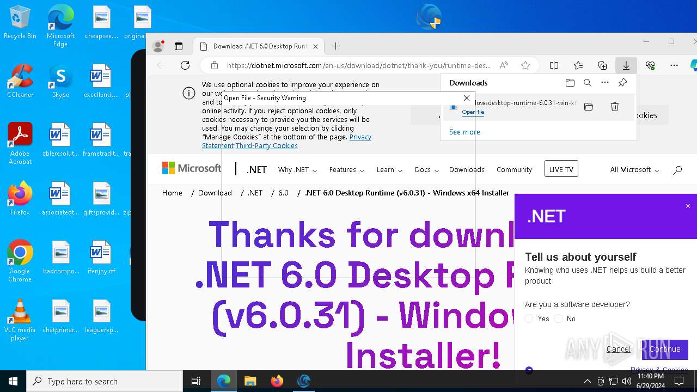Expand the All Microsoft menu
This screenshot has width=697, height=392.
click(x=634, y=170)
